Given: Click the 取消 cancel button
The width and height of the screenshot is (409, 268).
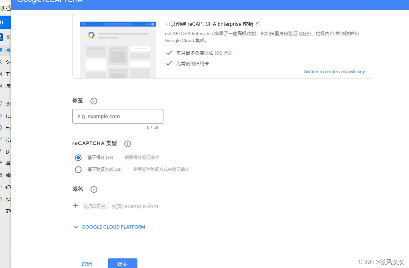Looking at the screenshot, I should click(87, 264).
